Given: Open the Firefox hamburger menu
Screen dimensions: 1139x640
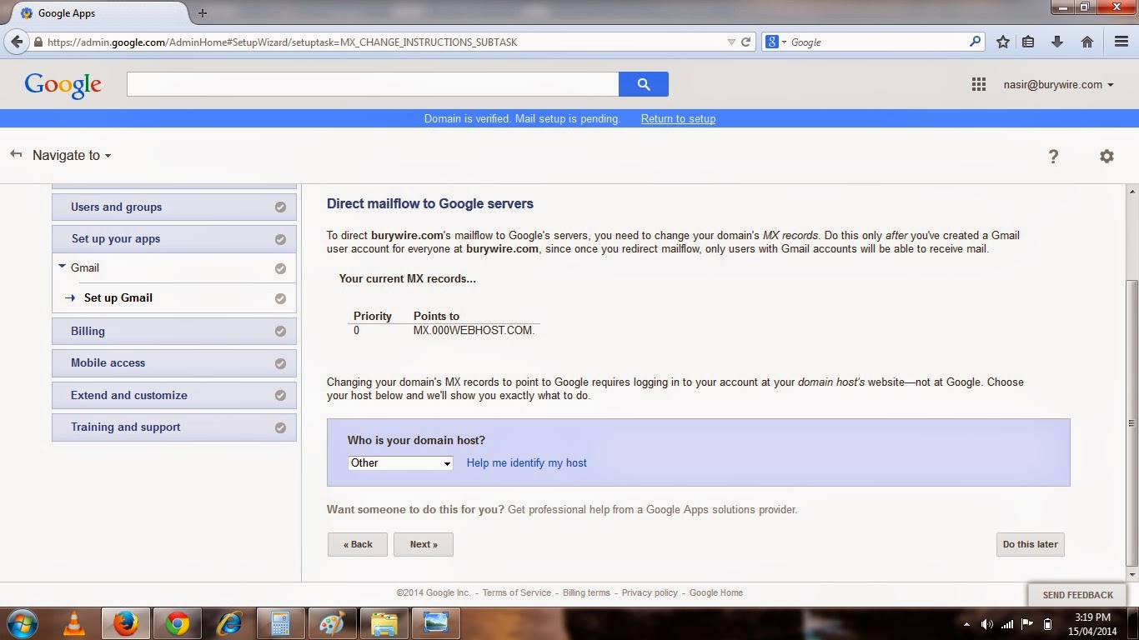Looking at the screenshot, I should click(x=1121, y=42).
